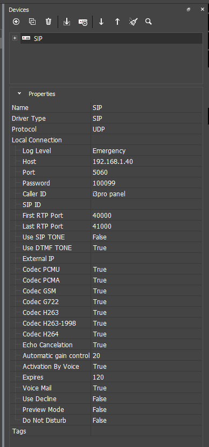Select the Echo Cancelation label
The height and width of the screenshot is (447, 209).
coord(47,345)
